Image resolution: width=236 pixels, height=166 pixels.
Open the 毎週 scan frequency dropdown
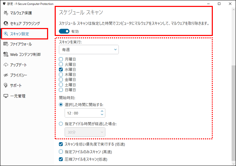(89, 49)
